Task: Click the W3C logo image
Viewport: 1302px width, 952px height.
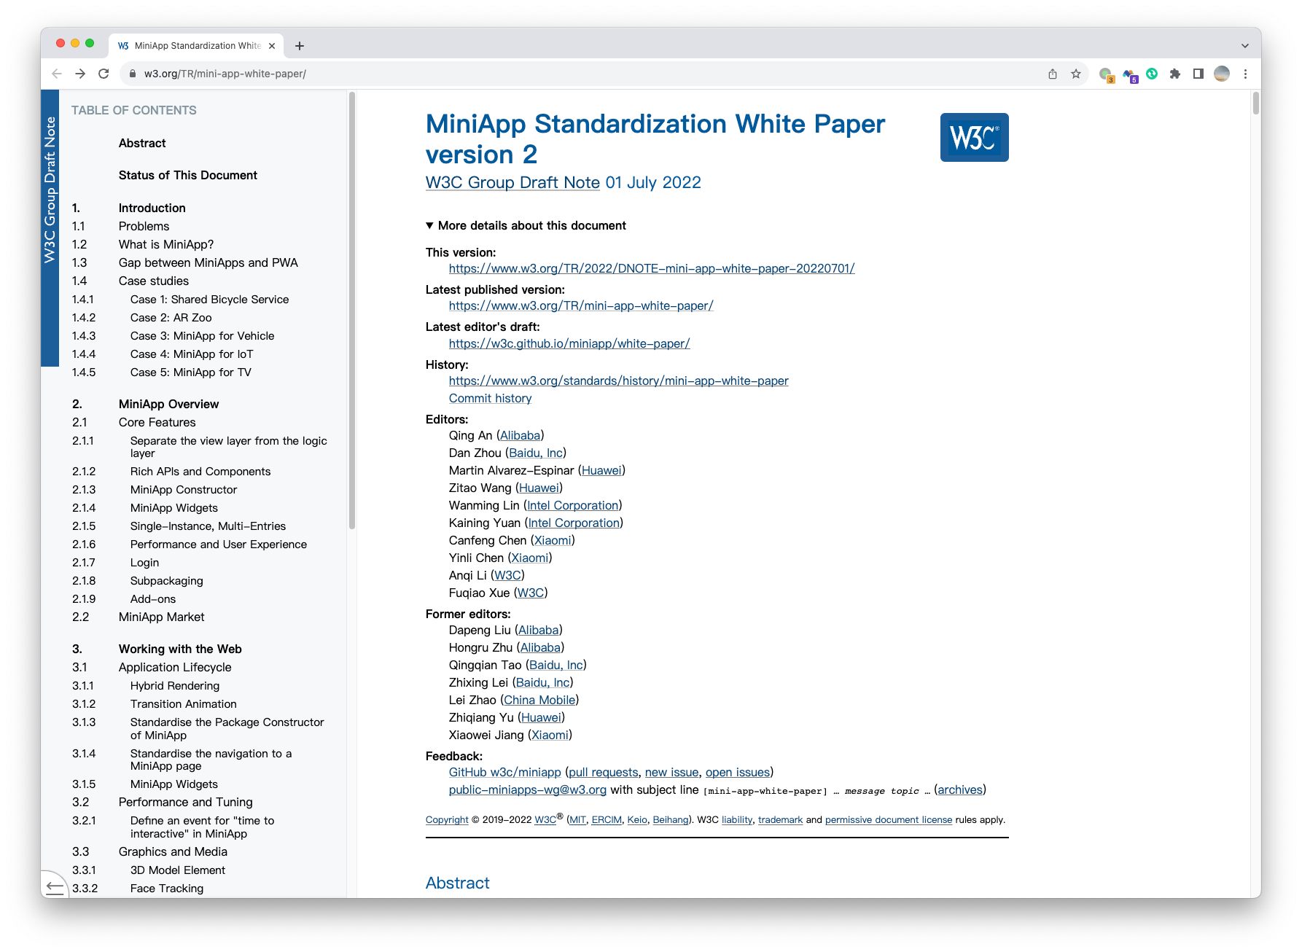Action: click(974, 137)
